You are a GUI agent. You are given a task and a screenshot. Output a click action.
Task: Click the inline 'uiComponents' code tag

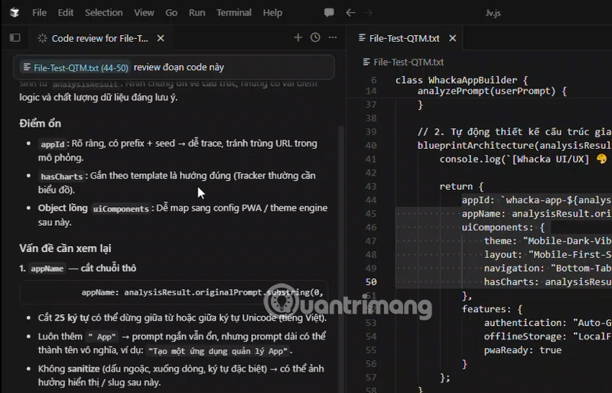point(121,209)
